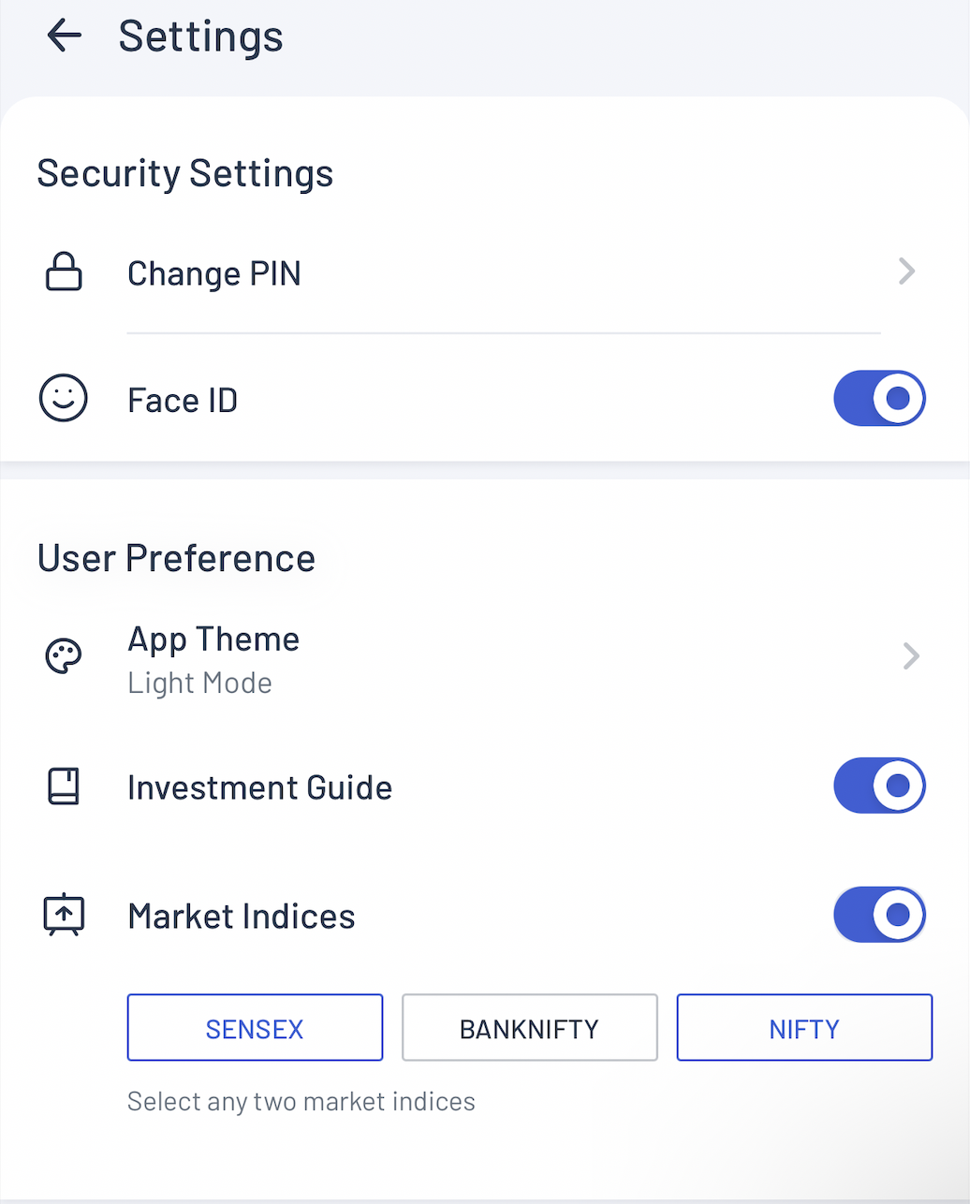This screenshot has height=1204, width=970.
Task: Open Change PIN via its chevron
Action: pyautogui.click(x=906, y=272)
